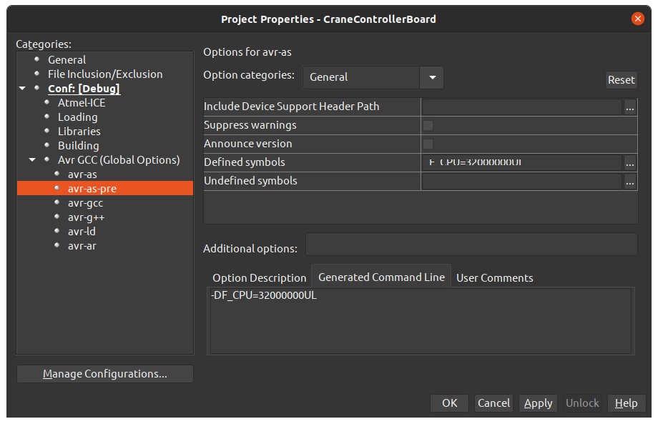
Task: Click the Apply button
Action: [x=538, y=403]
